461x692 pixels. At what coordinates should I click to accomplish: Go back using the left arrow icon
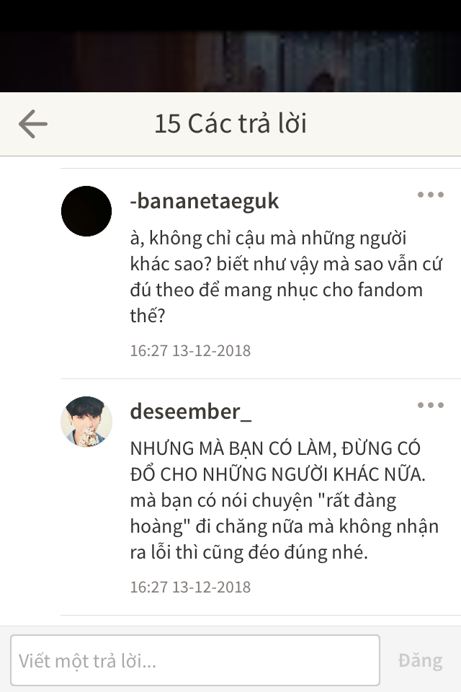[x=33, y=124]
